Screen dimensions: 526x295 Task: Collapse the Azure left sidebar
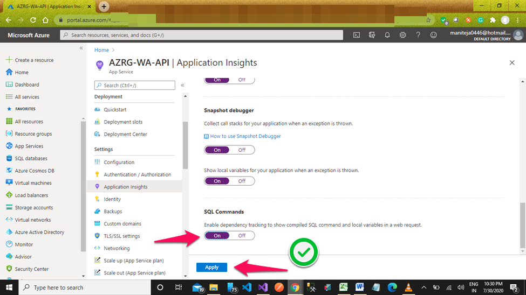click(81, 48)
